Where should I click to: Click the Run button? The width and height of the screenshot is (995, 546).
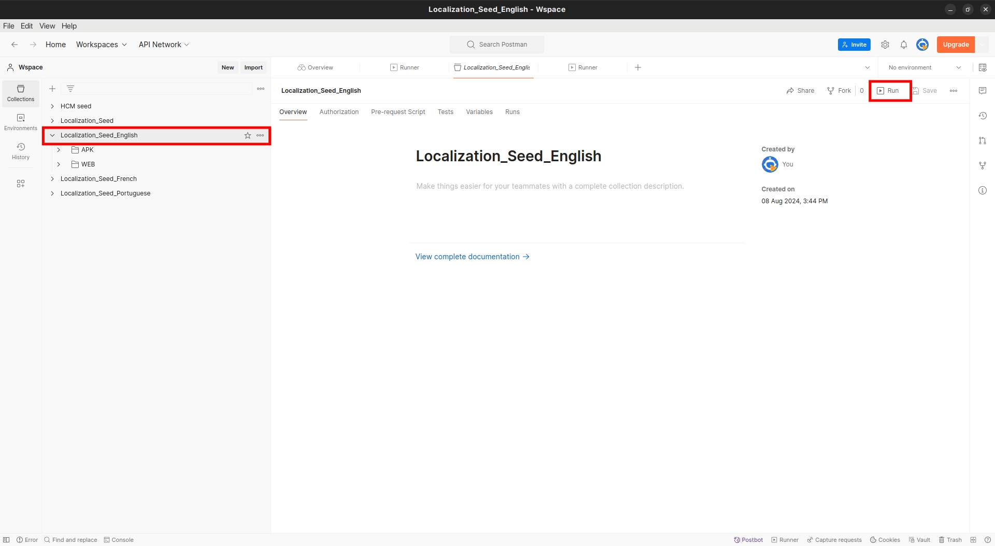pyautogui.click(x=888, y=91)
